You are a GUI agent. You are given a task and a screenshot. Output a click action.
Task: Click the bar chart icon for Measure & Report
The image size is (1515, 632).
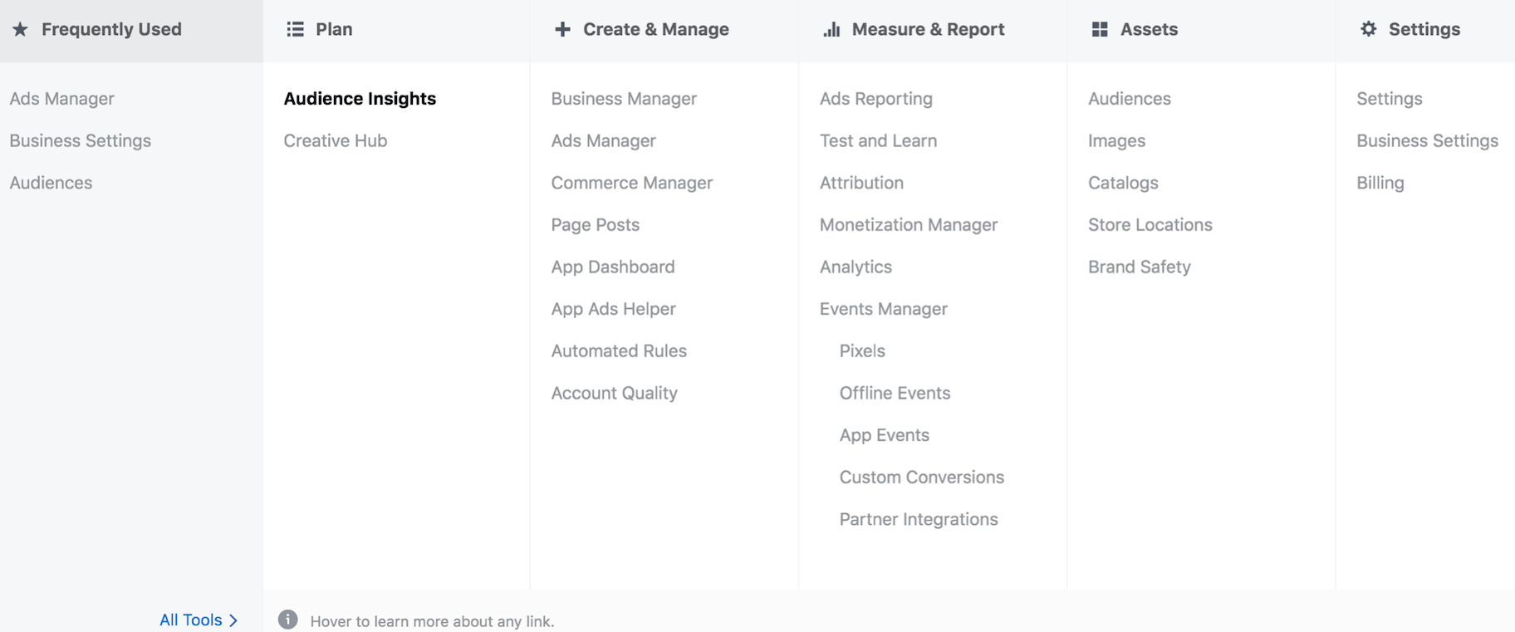[831, 30]
